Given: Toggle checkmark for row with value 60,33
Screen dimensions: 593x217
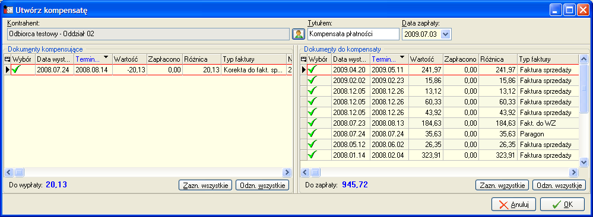Looking at the screenshot, I should tap(313, 102).
